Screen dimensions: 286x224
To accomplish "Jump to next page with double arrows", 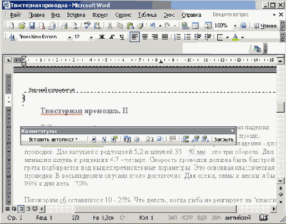I will pos(280,202).
